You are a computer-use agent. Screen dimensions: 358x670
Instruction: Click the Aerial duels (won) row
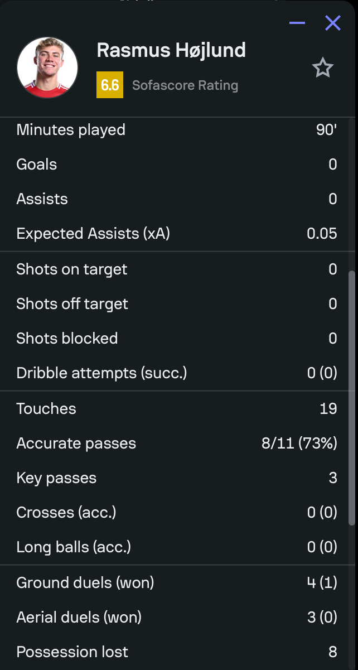(177, 618)
